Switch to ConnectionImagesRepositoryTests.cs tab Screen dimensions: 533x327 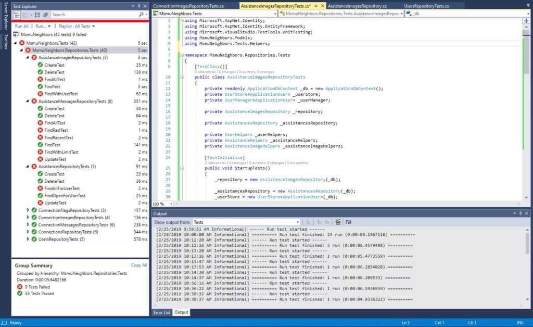tap(188, 6)
